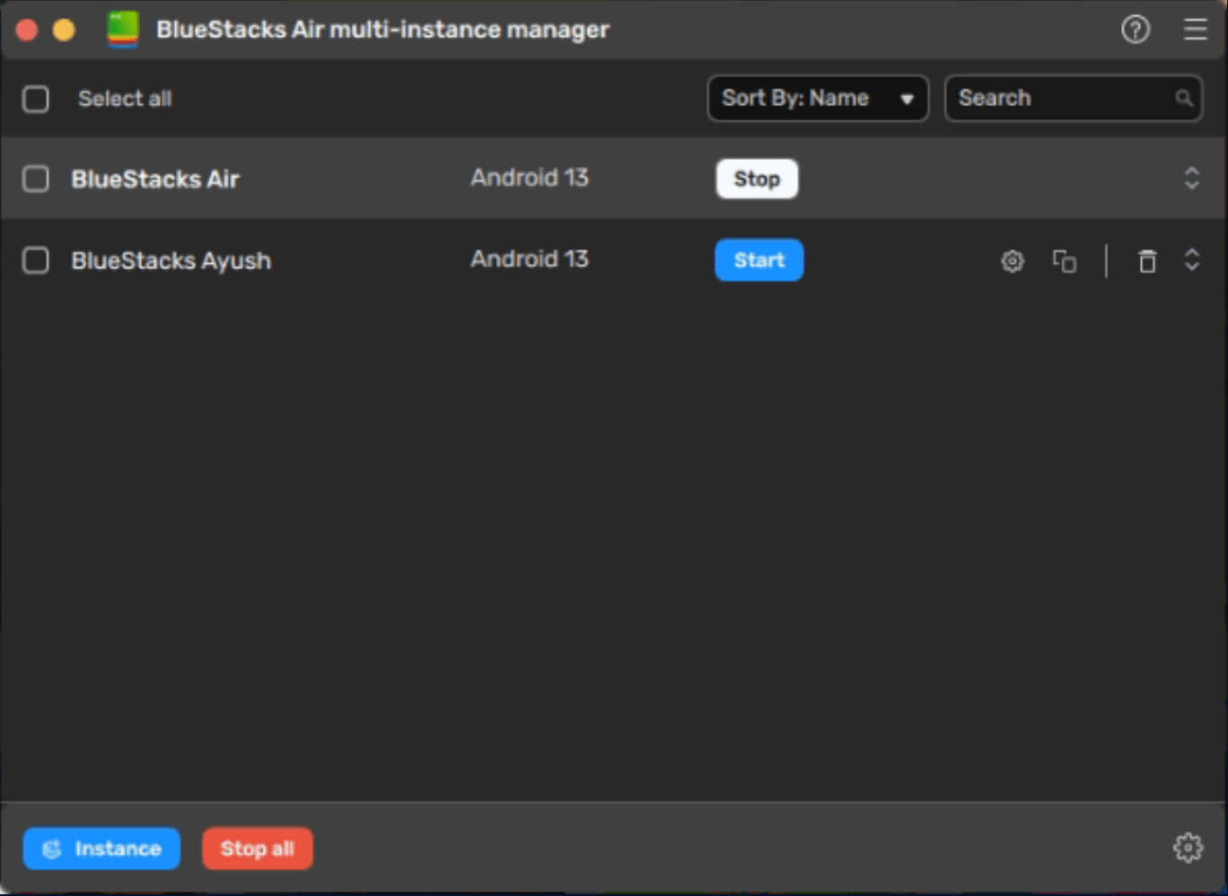Focus the Search input field
Viewport: 1228px width, 896px height.
coord(1059,98)
